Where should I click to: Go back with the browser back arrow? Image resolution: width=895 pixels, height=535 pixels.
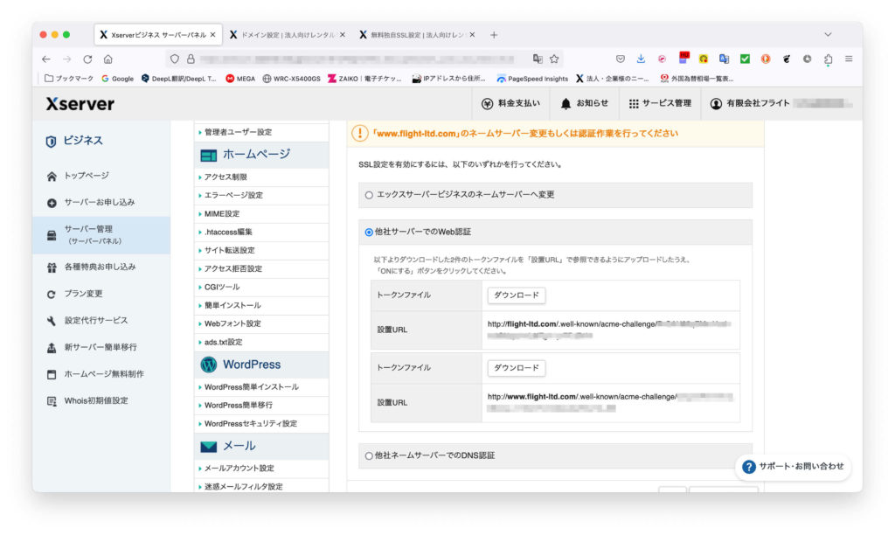[46, 59]
